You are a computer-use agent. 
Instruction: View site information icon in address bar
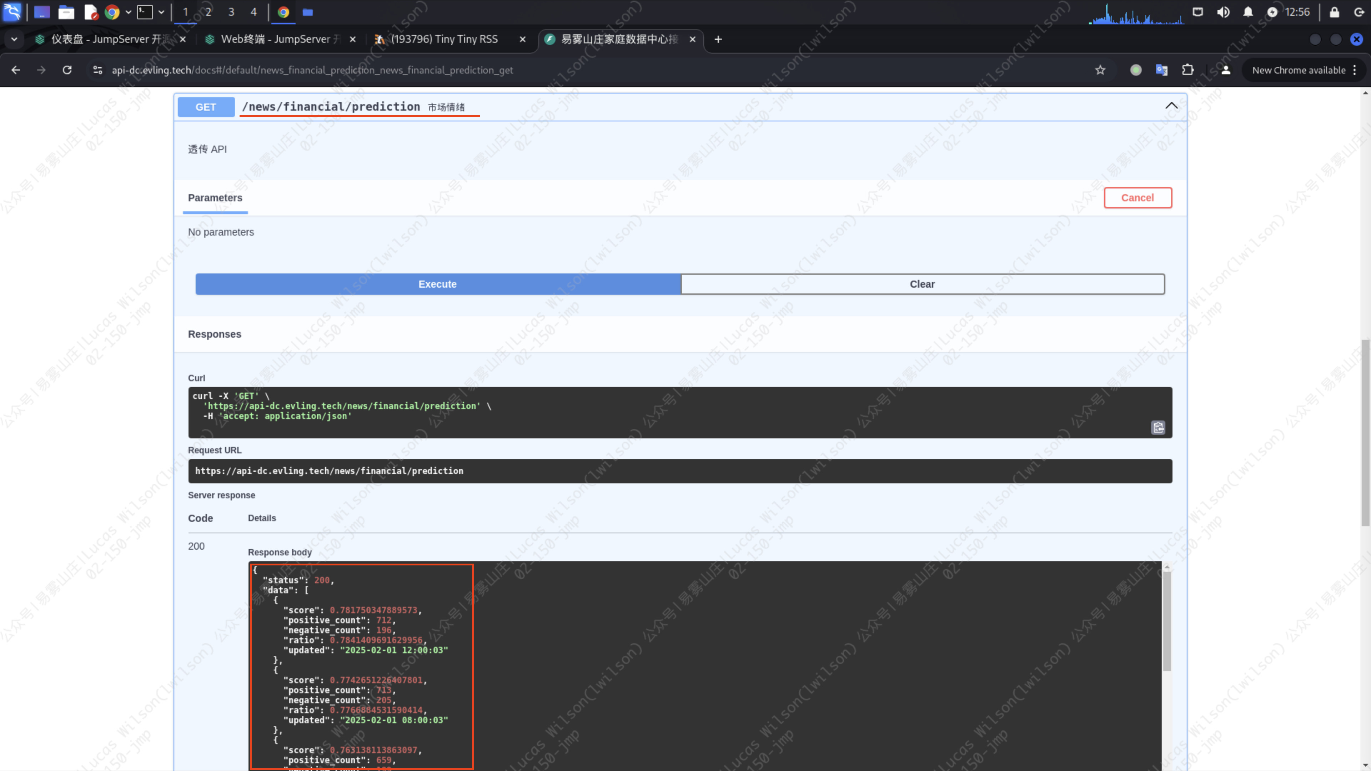(x=97, y=70)
